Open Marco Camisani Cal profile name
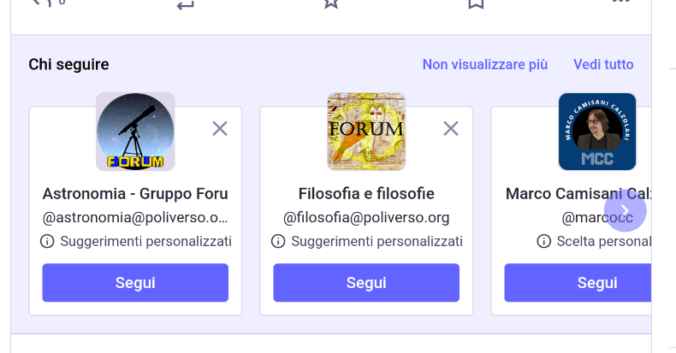676x353 pixels. point(578,194)
